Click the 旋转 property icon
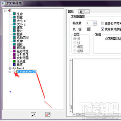Screen dimensions: 121x121 coord(14,34)
